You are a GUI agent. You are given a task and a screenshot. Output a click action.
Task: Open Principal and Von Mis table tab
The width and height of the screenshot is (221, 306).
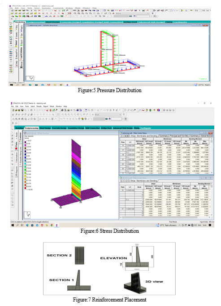tap(179, 136)
